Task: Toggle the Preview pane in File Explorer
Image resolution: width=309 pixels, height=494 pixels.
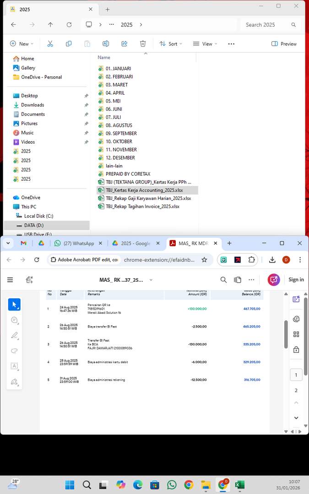Action: 284,44
